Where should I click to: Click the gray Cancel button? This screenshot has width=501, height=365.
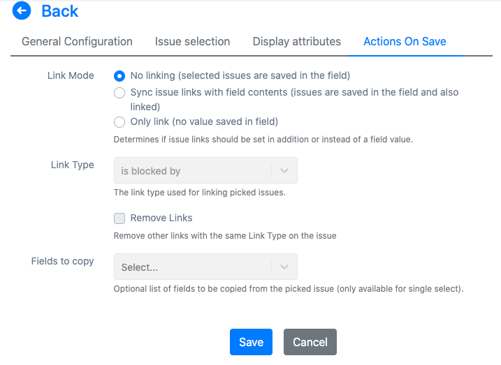pyautogui.click(x=310, y=342)
